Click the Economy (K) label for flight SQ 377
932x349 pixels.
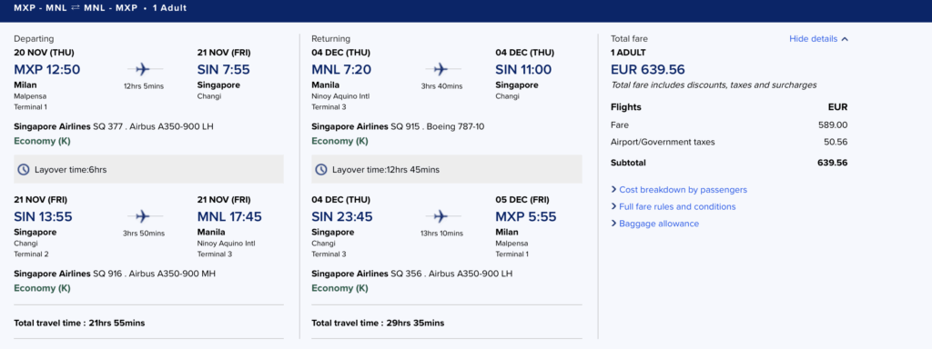click(x=42, y=141)
